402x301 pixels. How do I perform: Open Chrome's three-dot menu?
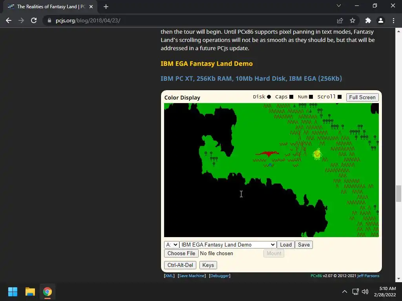393,20
